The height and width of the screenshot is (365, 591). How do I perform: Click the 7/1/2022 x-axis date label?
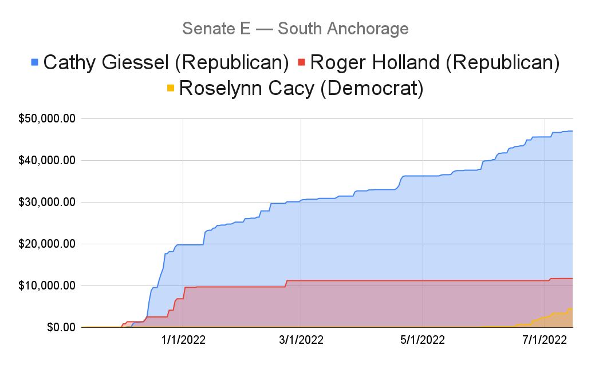point(545,340)
